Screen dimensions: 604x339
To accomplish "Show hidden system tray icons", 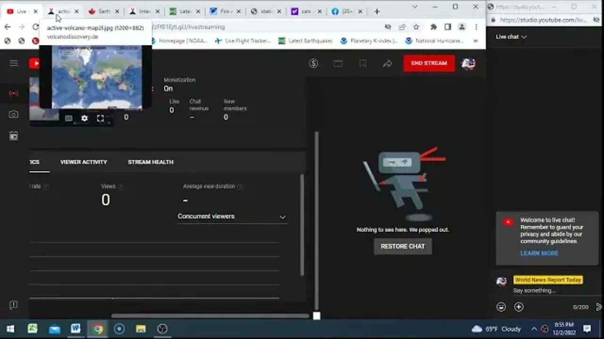I will (x=534, y=329).
